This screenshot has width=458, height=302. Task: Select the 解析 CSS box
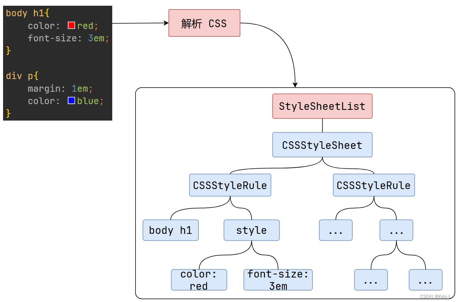pyautogui.click(x=204, y=23)
